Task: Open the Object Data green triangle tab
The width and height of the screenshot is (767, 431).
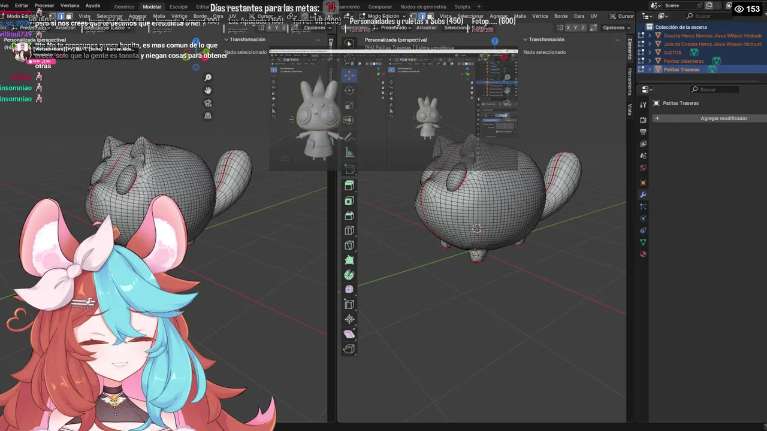Action: [643, 242]
